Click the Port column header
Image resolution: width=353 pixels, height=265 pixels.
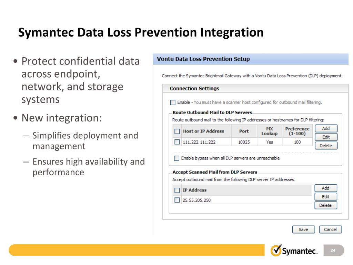(x=244, y=131)
